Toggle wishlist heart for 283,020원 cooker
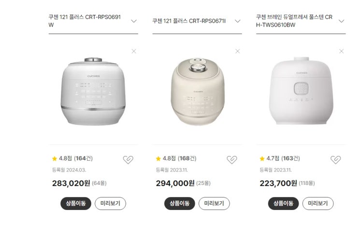Screen dimensions: 359x225 [x=128, y=160]
